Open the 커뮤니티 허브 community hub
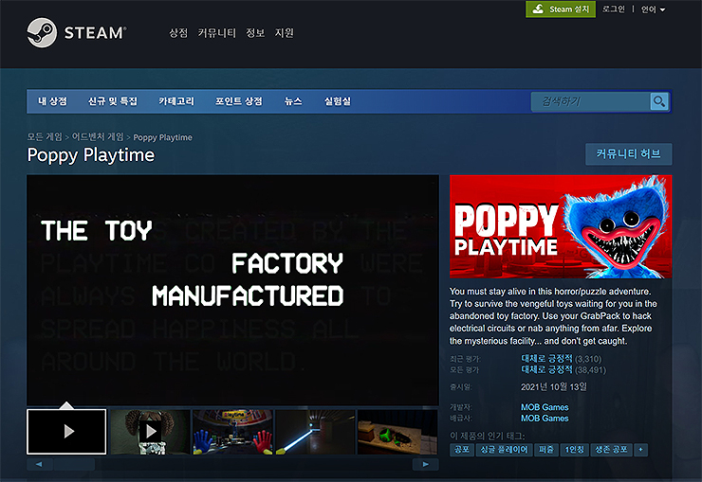Viewport: 702px width, 482px height. (x=629, y=154)
